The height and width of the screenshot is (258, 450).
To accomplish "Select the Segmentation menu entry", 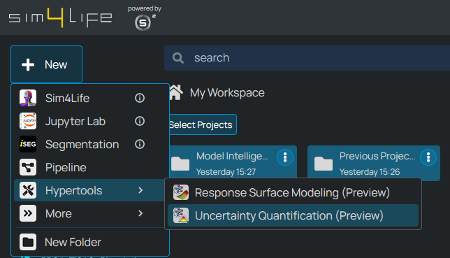I will click(x=89, y=144).
